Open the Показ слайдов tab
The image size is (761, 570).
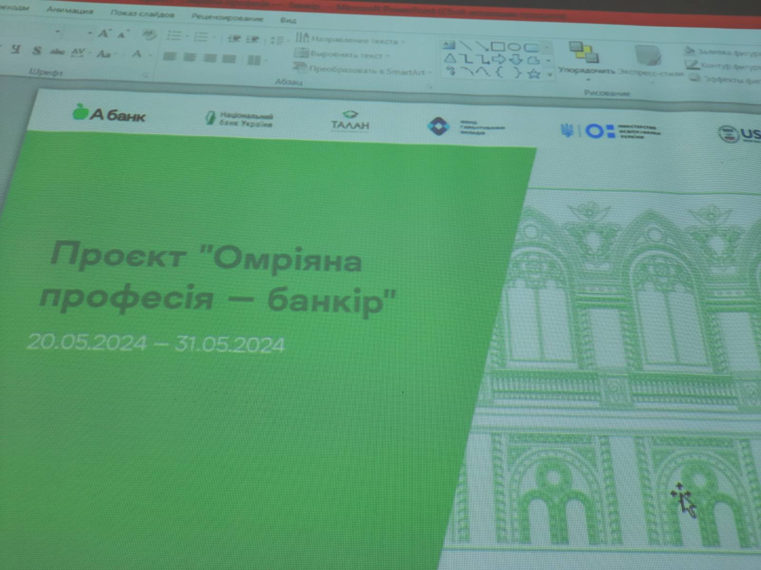pos(142,14)
